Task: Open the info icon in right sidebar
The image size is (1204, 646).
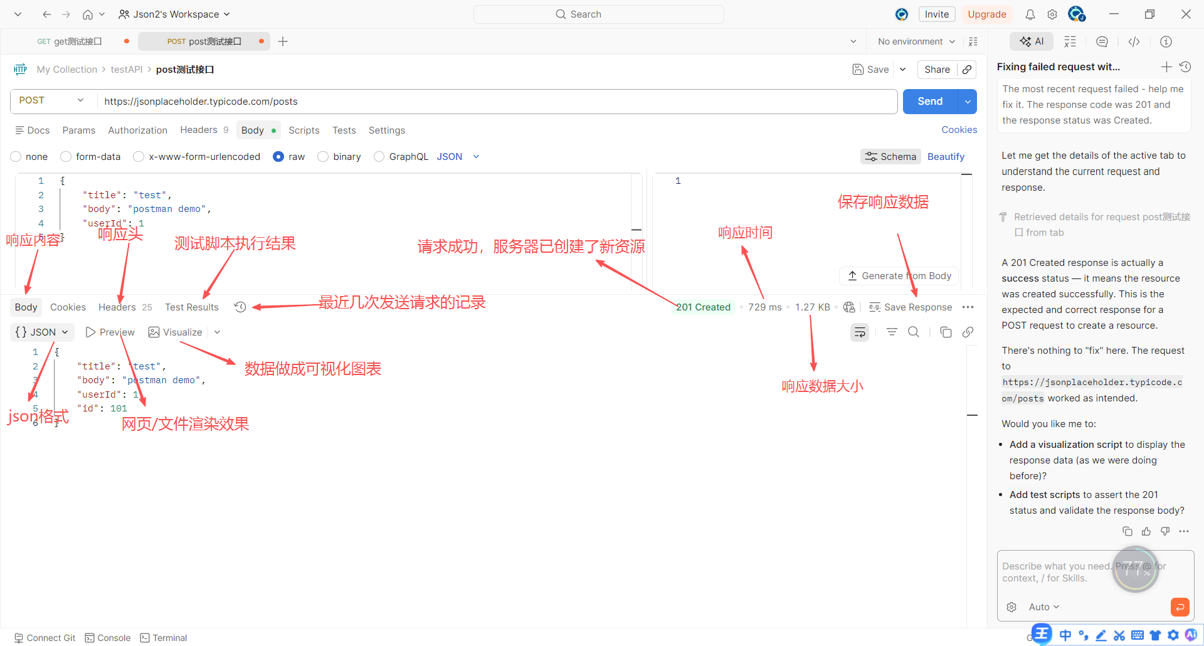Action: (1166, 41)
